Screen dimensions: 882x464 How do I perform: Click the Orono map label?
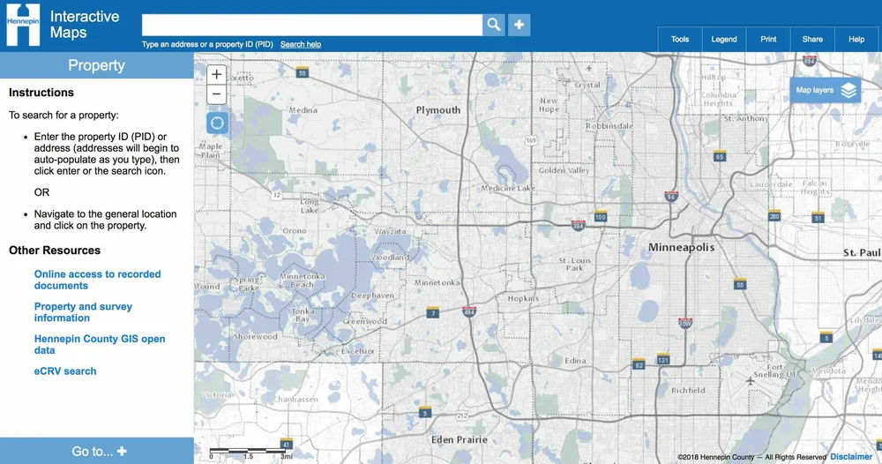click(295, 230)
